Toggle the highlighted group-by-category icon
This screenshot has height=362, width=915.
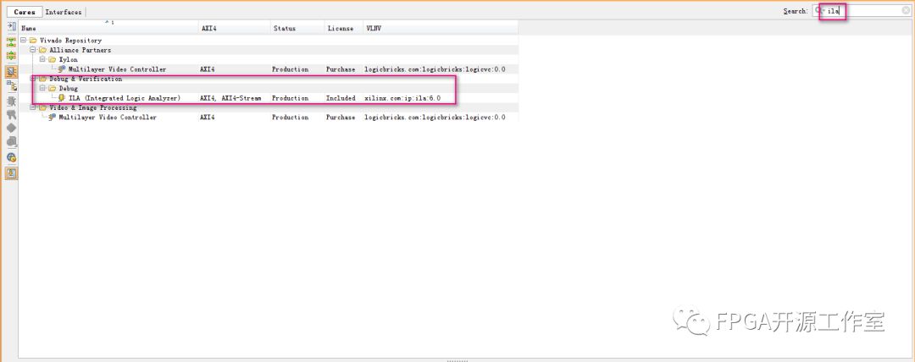click(11, 71)
